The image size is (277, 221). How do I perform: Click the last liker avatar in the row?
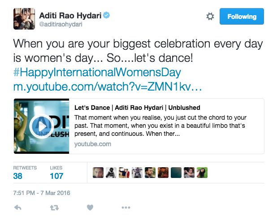coord(202,173)
